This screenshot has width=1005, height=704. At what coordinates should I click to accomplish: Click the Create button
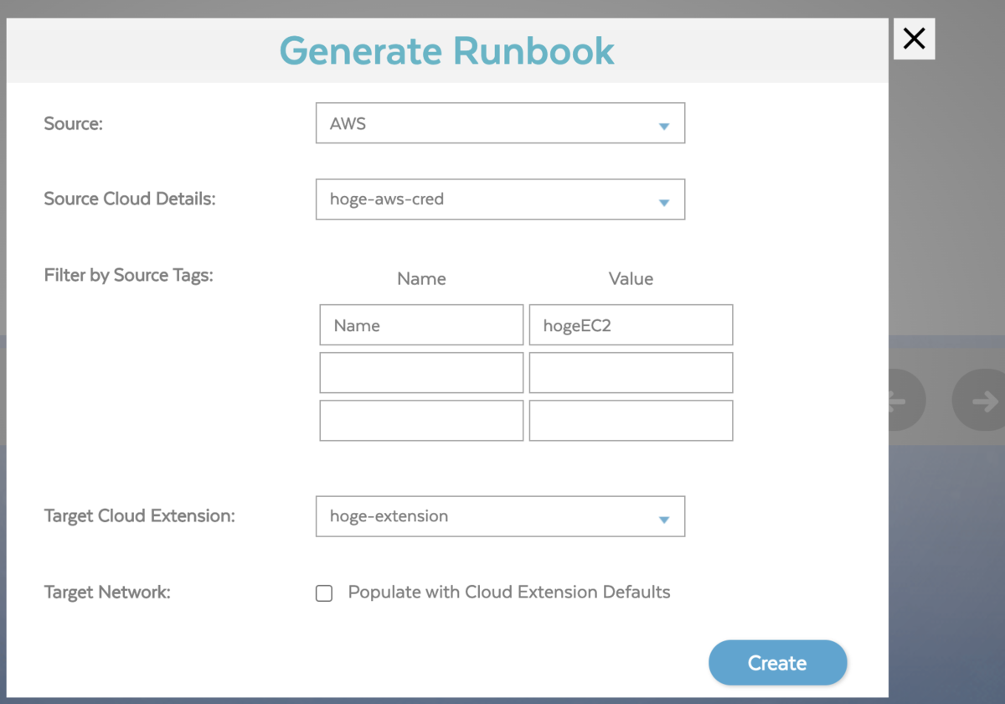click(x=777, y=663)
